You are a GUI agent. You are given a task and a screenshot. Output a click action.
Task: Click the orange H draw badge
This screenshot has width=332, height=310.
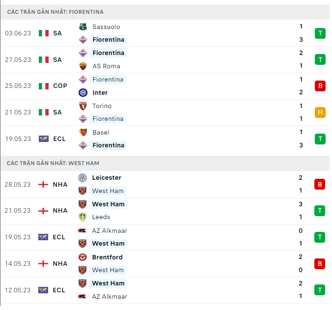(x=320, y=113)
